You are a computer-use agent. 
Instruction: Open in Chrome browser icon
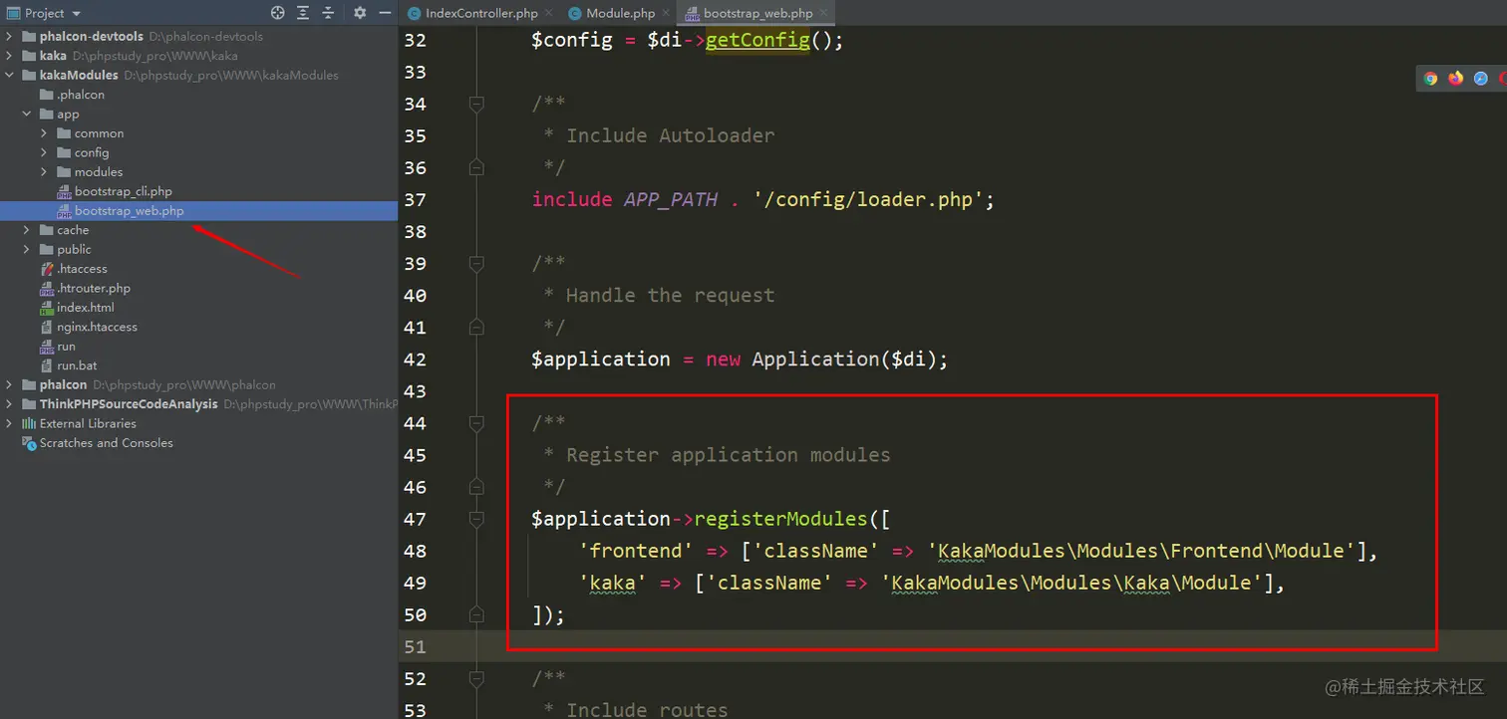pos(1431,79)
